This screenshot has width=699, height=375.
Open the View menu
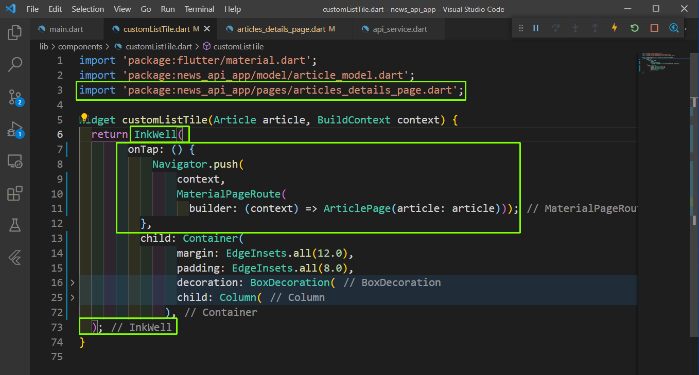point(123,9)
